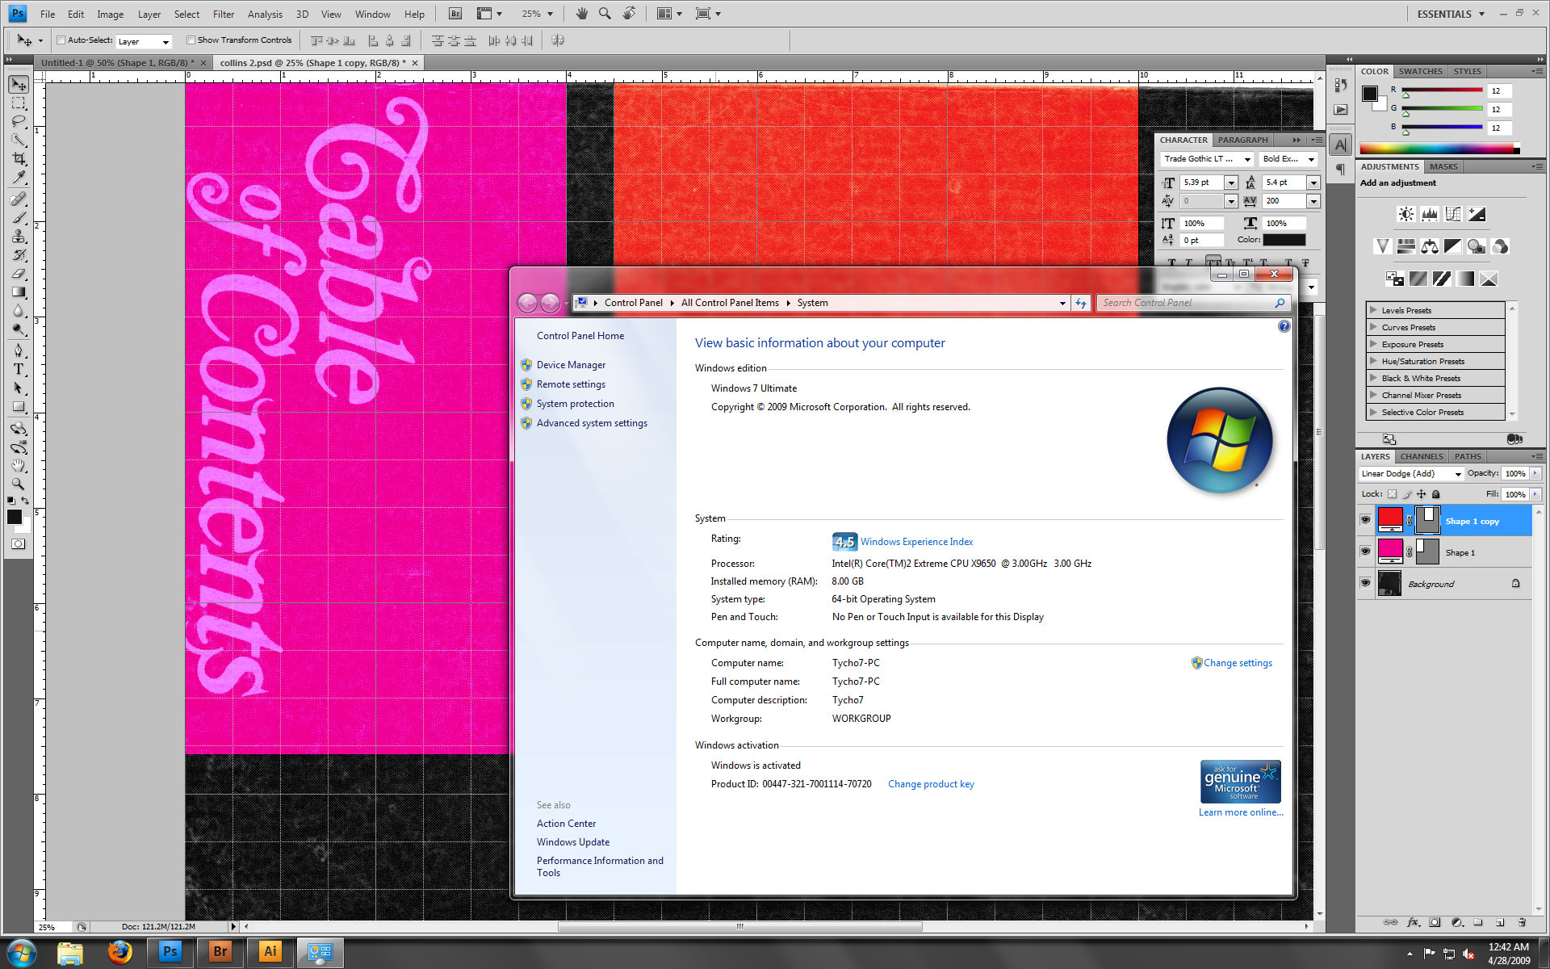
Task: Select the Eyedropper tool
Action: (19, 178)
